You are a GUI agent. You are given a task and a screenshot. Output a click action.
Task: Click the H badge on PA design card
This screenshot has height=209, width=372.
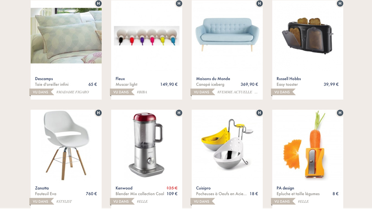point(340,113)
